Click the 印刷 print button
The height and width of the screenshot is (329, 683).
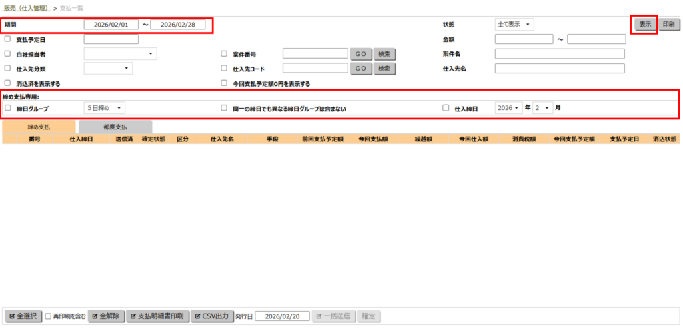point(669,25)
